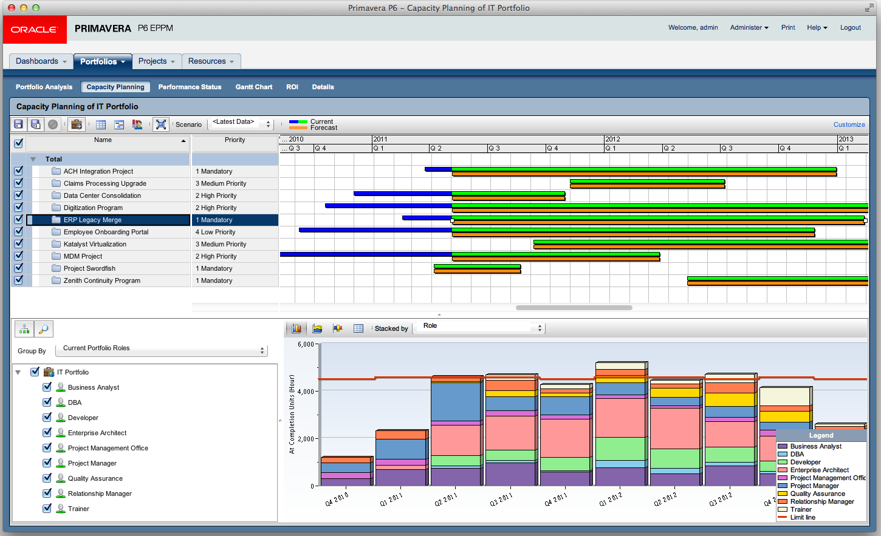
Task: Click the ERP Legacy Merge folder icon
Action: pos(57,220)
